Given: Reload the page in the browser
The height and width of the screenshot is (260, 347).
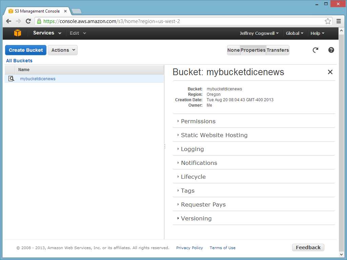Looking at the screenshot, I should pos(28,21).
